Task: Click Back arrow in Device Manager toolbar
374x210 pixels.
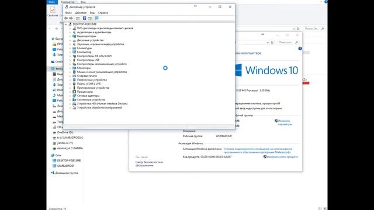Action: (66, 18)
